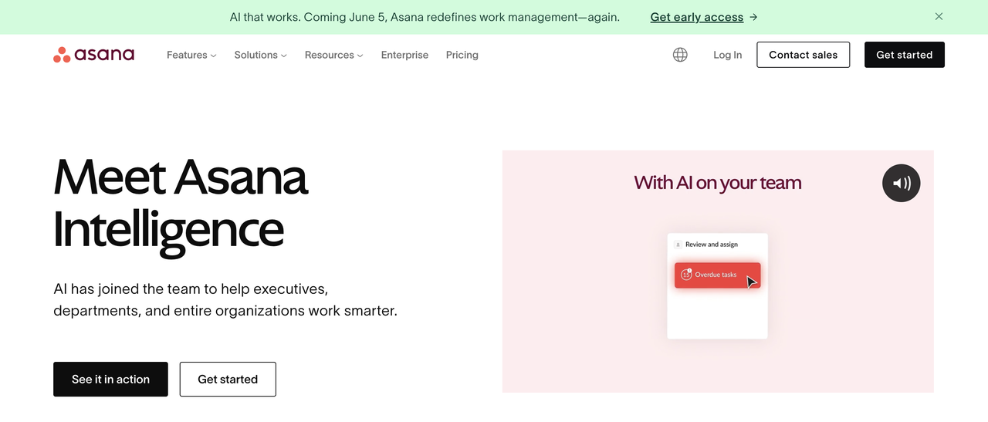The image size is (988, 422).
Task: Expand the Features menu
Action: pyautogui.click(x=191, y=55)
